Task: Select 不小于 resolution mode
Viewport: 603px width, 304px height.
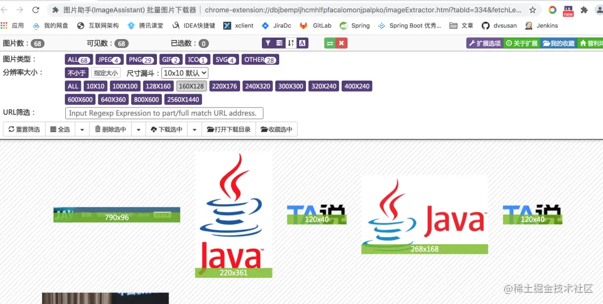Action: (77, 73)
